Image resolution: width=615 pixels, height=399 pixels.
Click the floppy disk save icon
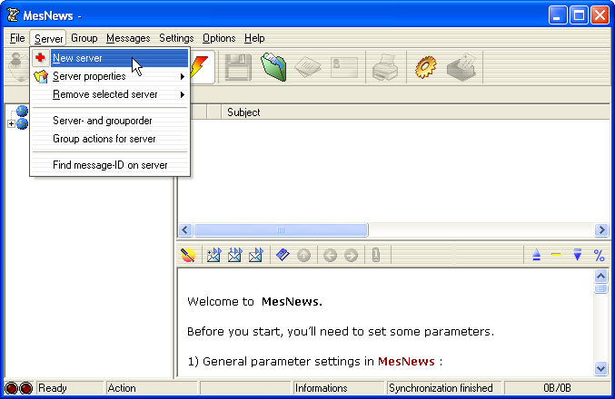click(238, 67)
